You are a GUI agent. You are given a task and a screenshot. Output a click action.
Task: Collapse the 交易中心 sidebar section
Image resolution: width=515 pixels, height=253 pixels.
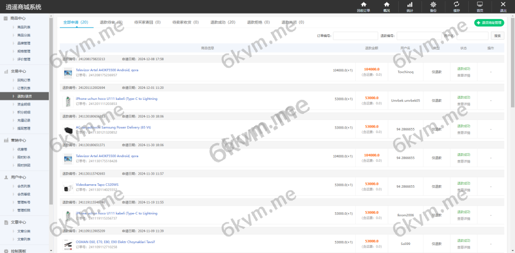pyautogui.click(x=18, y=71)
